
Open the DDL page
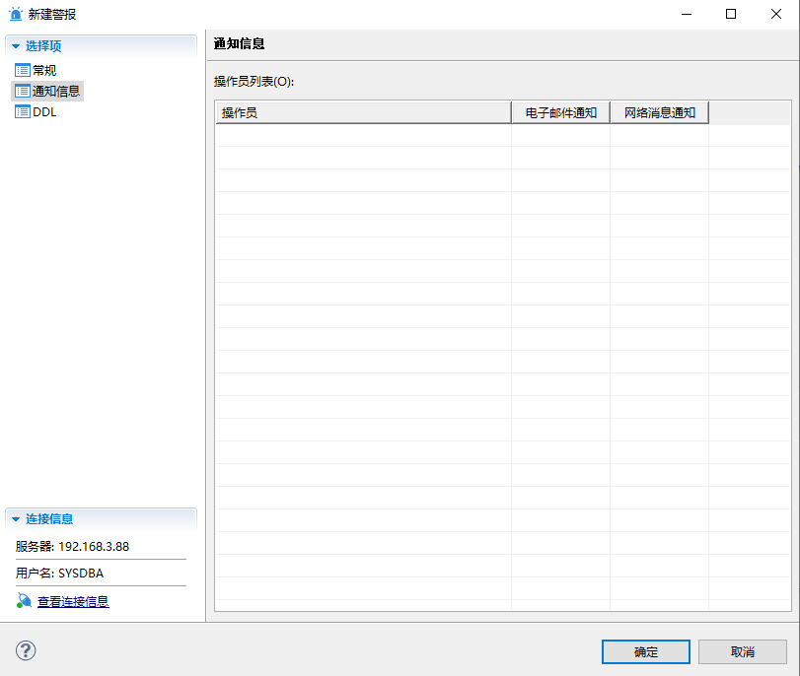point(44,112)
